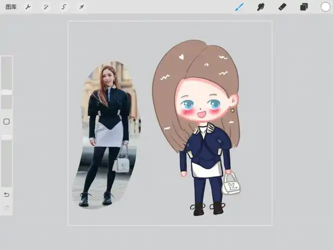Activate the Transform arrow tool
Viewport: 333px width, 250px height.
click(x=81, y=7)
